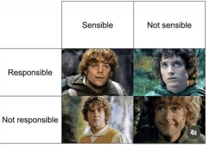Open the Responsible and Not sensible photo

click(x=169, y=72)
